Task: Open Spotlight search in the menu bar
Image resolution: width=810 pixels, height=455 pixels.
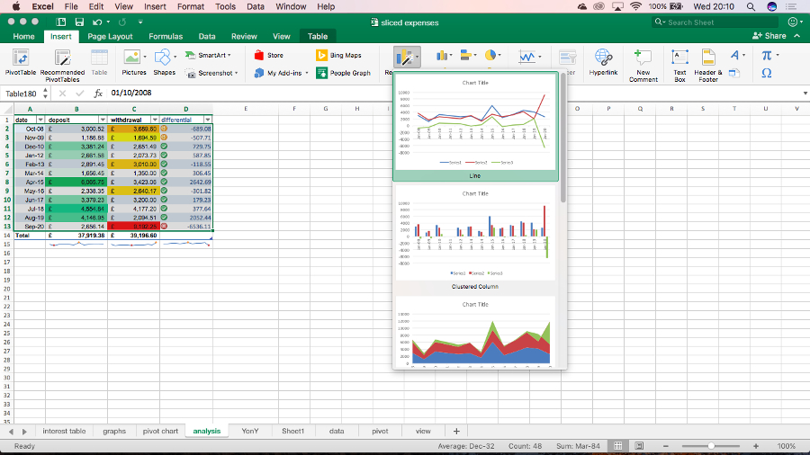Action: point(751,6)
